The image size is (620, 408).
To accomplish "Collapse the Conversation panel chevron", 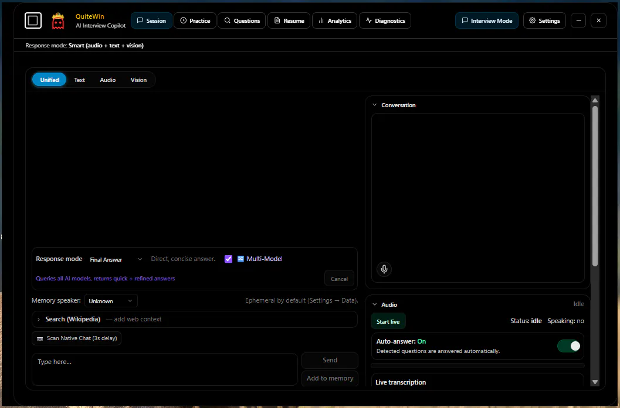I will click(x=374, y=105).
